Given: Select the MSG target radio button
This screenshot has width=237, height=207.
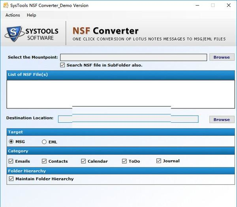Looking at the screenshot, I should point(11,142).
